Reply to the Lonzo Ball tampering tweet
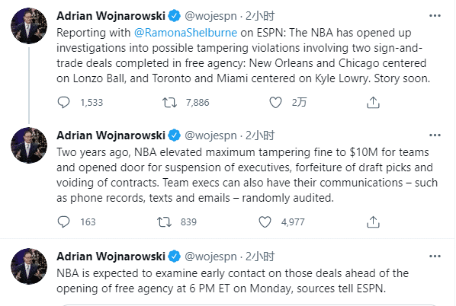Viewport: 456px width, 306px height. (63, 103)
